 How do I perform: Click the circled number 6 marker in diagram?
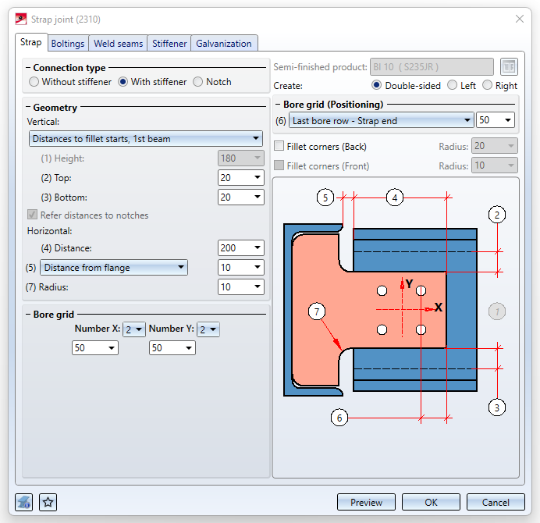(x=338, y=418)
